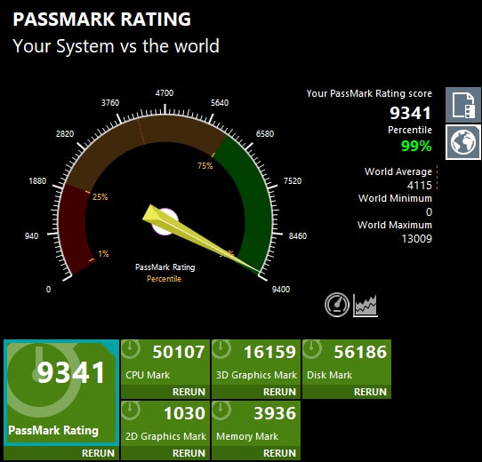Click the power icon on 3D Graphics tile
The width and height of the screenshot is (482, 462).
(x=221, y=349)
